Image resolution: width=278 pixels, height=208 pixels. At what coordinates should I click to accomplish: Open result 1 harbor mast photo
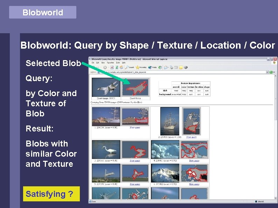[x=106, y=116]
